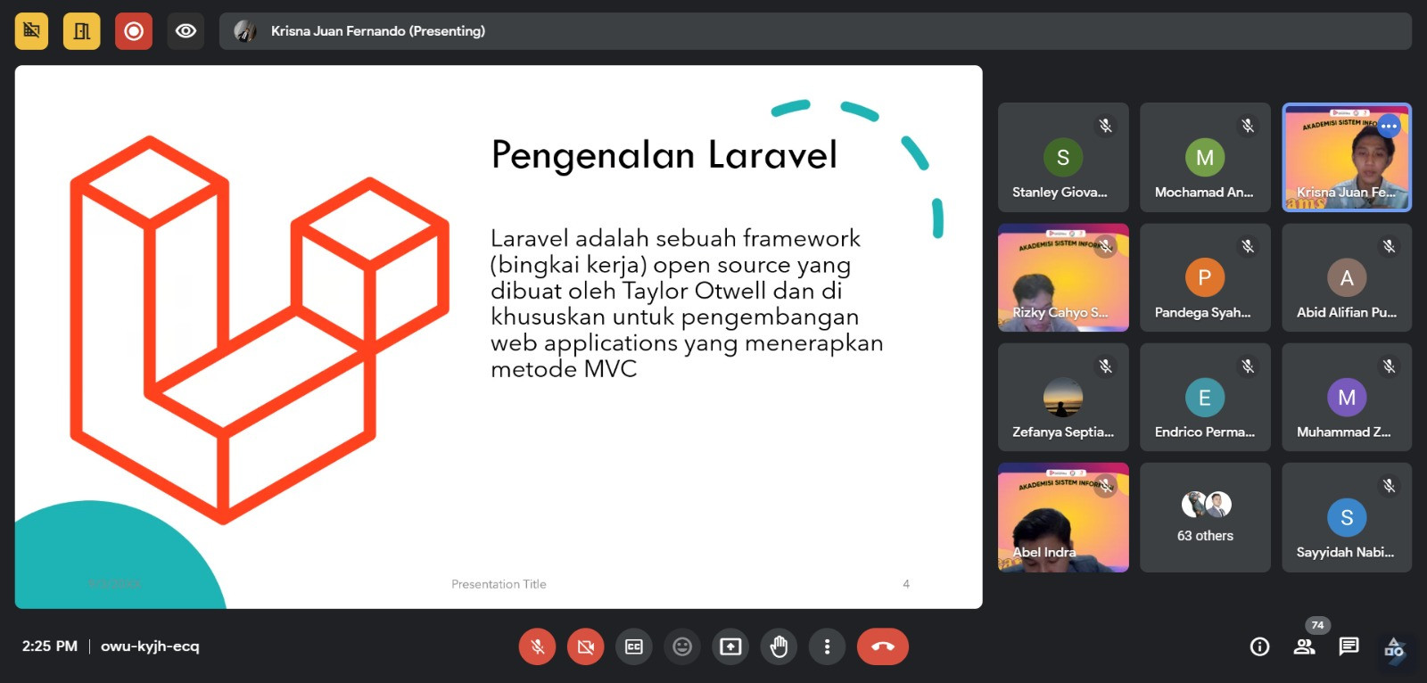Click muted mic icon on Zefanya Septia tile
Viewport: 1427px width, 683px height.
pyautogui.click(x=1106, y=366)
